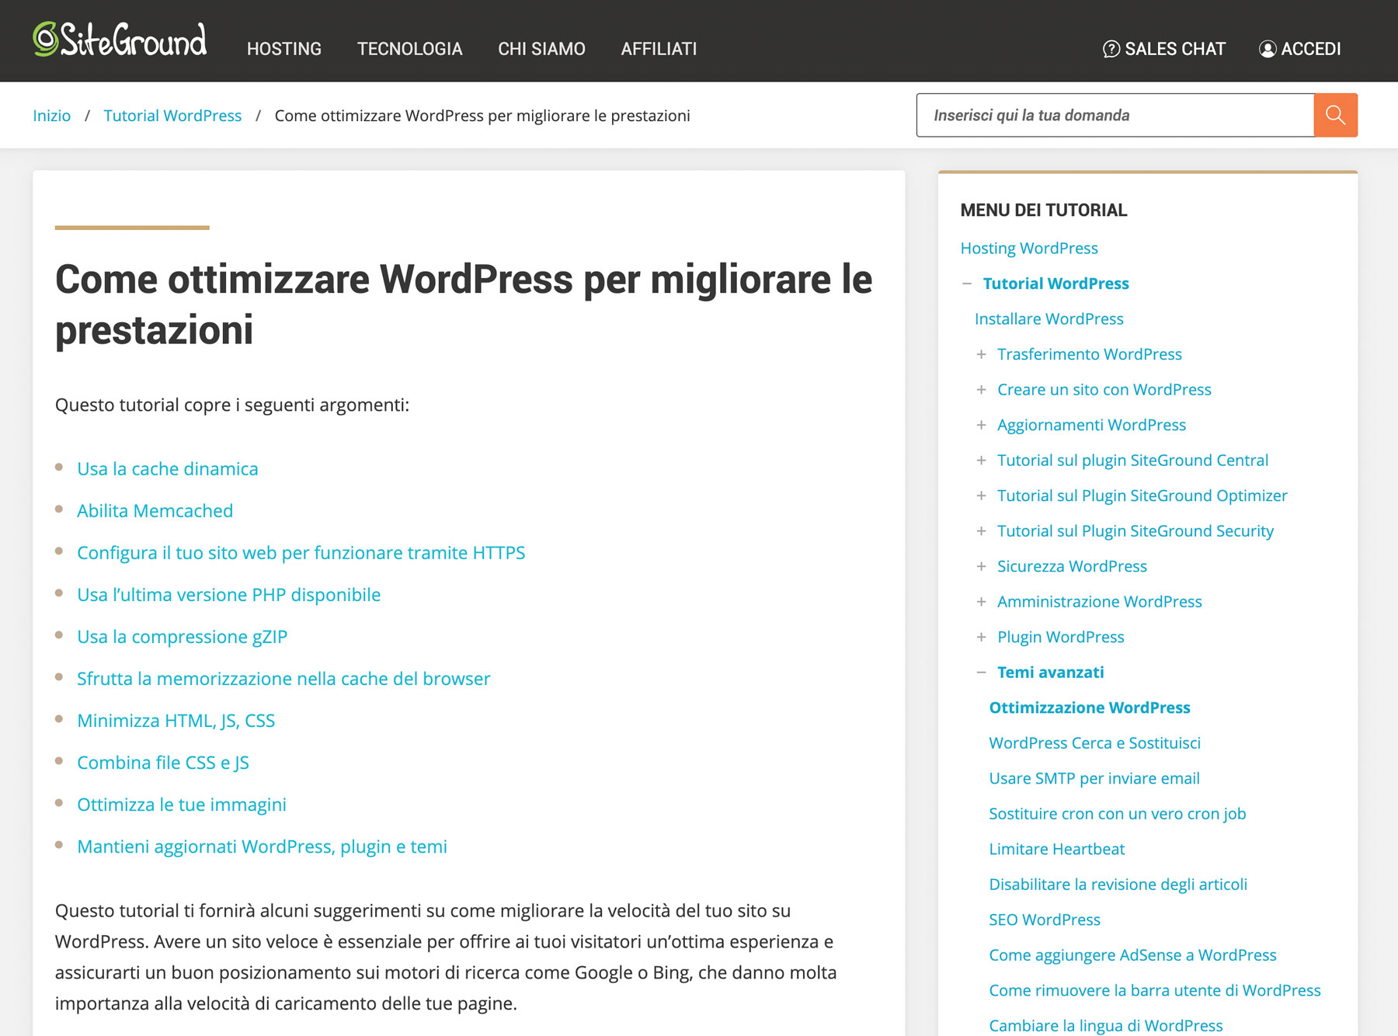Screen dimensions: 1398x1036
Task: Click the SiteGround logo
Action: tap(120, 40)
